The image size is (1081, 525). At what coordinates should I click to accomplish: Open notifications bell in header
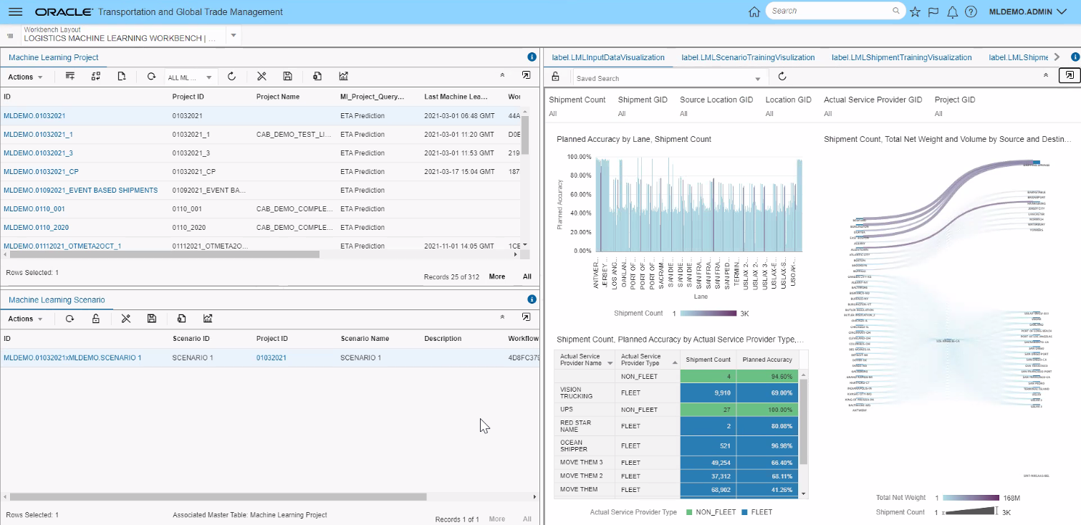pyautogui.click(x=952, y=12)
